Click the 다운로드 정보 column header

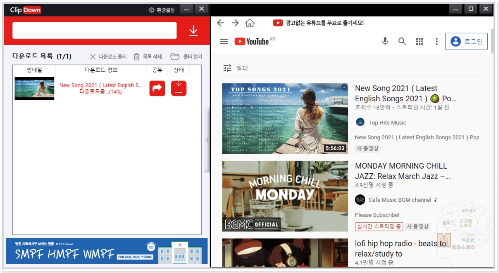click(101, 70)
